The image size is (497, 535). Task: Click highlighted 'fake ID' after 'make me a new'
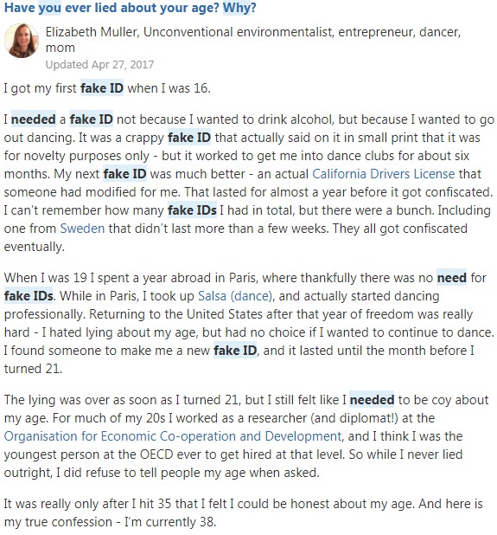click(235, 351)
